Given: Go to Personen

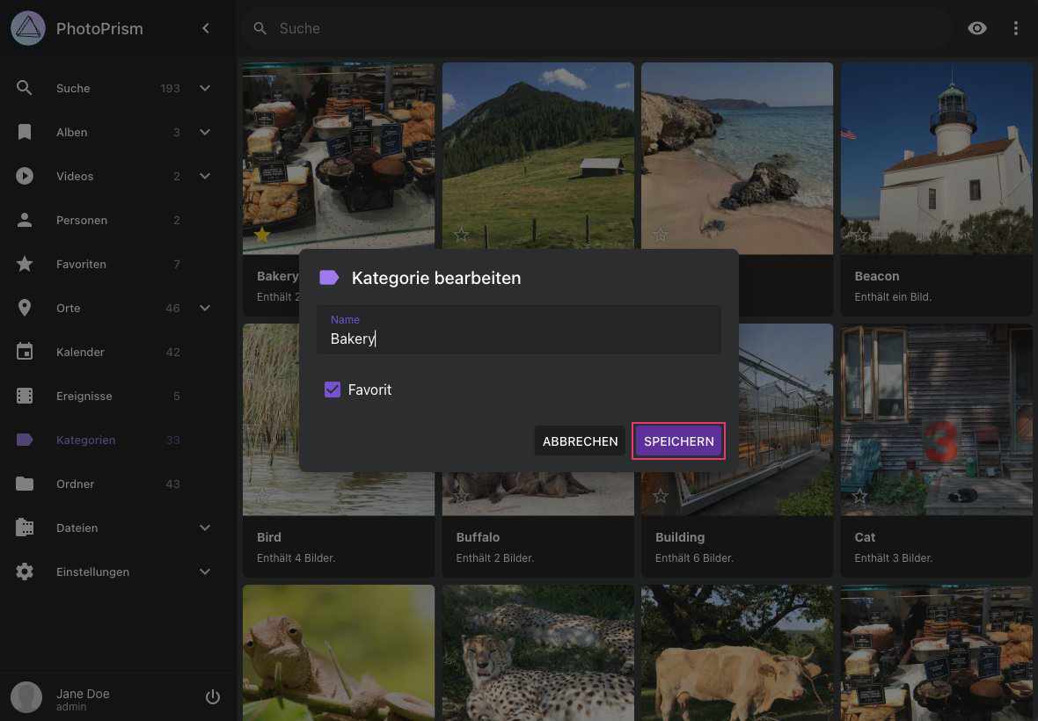Looking at the screenshot, I should 82,221.
